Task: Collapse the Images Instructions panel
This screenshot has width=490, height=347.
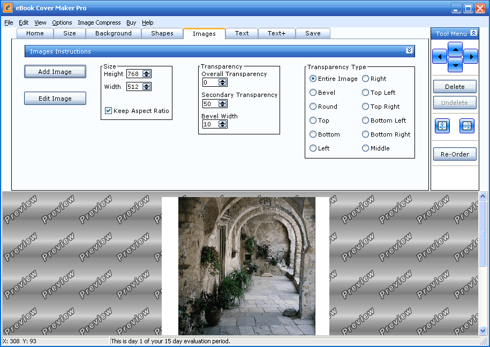Action: (x=409, y=50)
